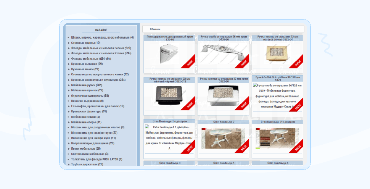Expand arrow beside Кухонные вытяжки (99)
This screenshot has height=189, width=370.
click(x=69, y=64)
